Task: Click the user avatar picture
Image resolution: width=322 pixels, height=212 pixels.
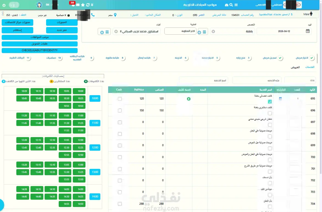Action: coord(39,5)
